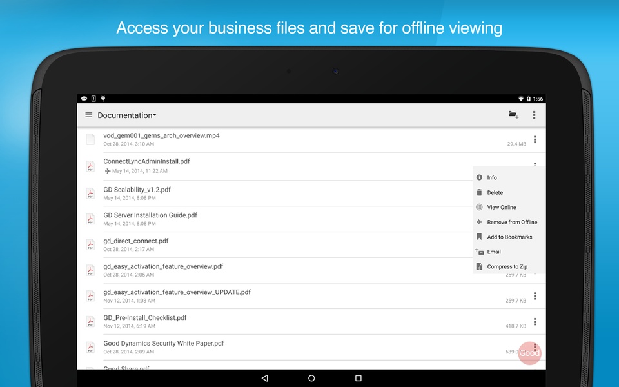Tap the 1:56 clock in status bar
The image size is (619, 387).
click(x=538, y=99)
